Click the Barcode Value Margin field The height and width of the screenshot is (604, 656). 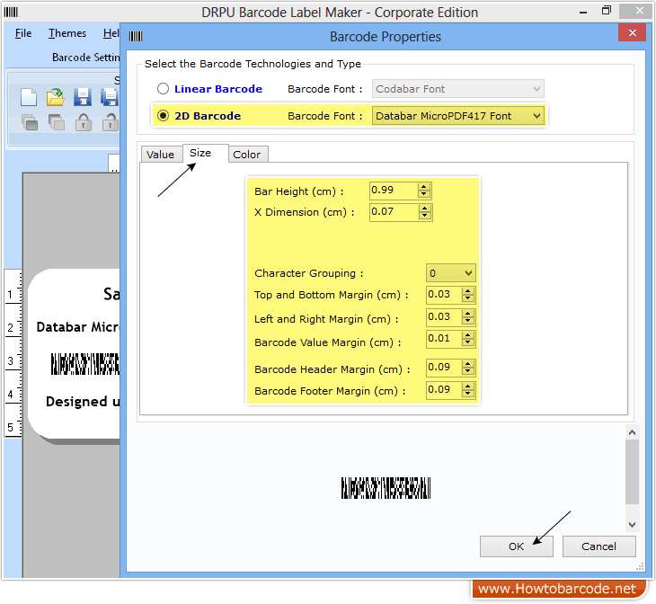tap(444, 338)
